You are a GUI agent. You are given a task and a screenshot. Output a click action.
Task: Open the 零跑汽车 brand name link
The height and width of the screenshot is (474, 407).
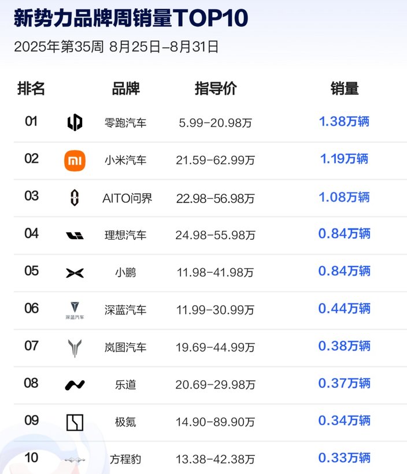click(x=125, y=123)
